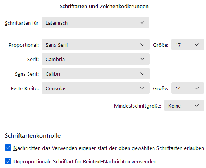206x168 pixels.
Task: Click chevron arrow beside Cambria
Action: pyautogui.click(x=142, y=59)
